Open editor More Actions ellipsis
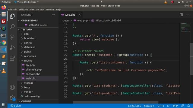Screen dimensions: 193x108 pyautogui.click(x=188, y=15)
